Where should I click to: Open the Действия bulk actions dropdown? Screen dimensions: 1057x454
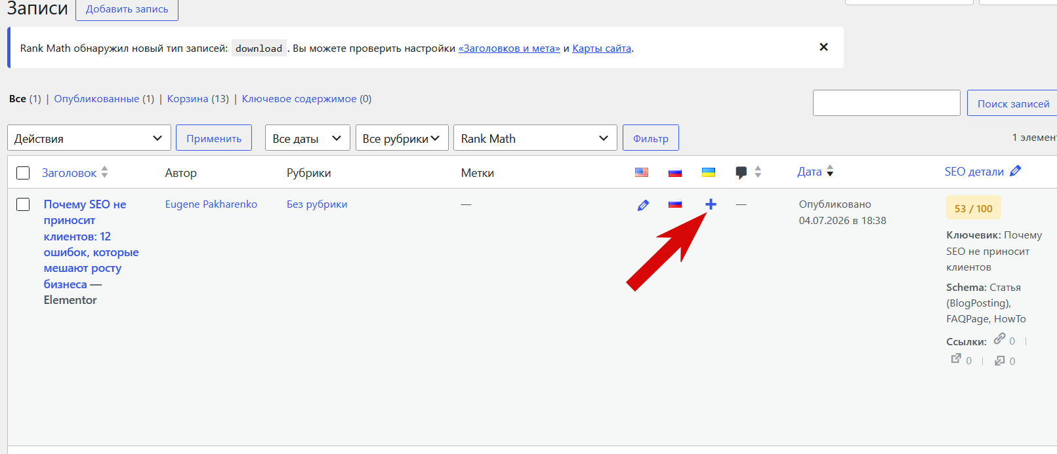coord(89,138)
